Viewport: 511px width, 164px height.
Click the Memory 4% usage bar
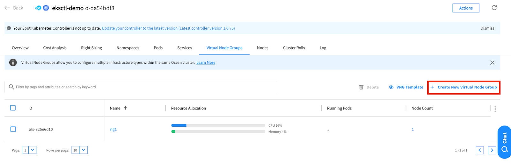[x=218, y=131]
